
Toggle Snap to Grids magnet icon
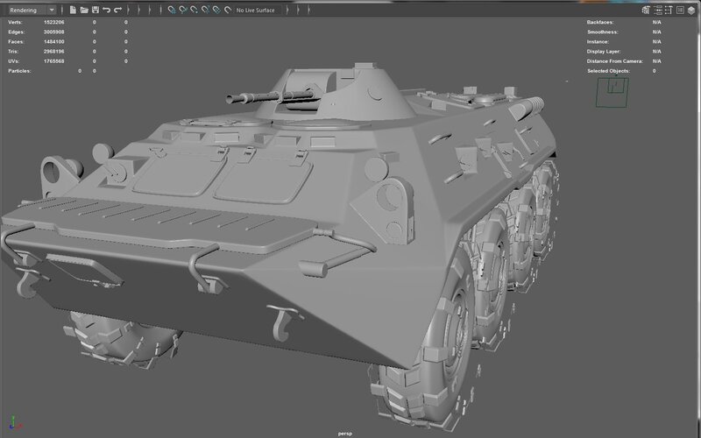(x=172, y=10)
